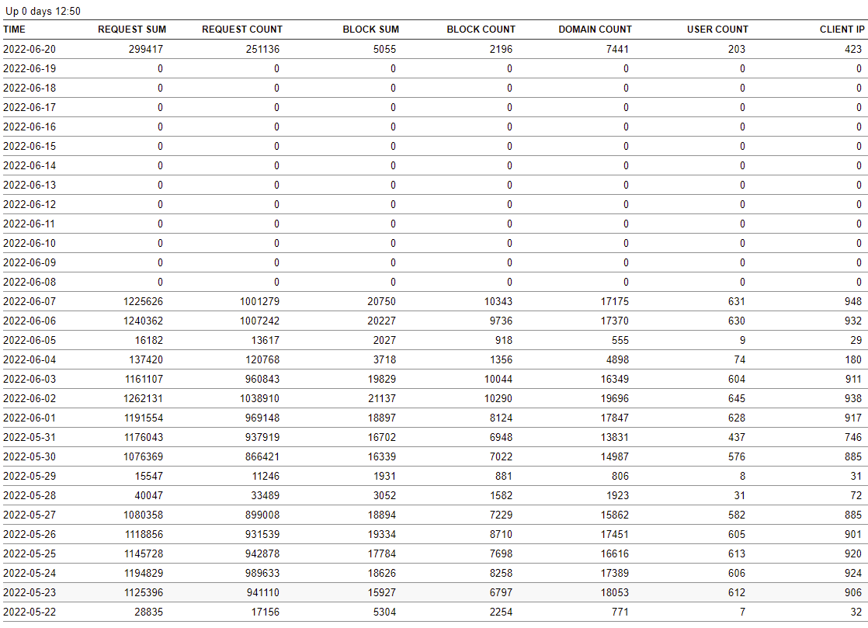Select the CLIENT IP column header

coord(842,29)
